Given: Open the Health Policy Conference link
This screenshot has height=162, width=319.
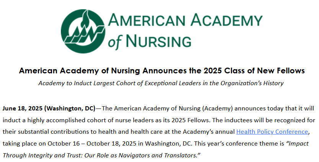Looking at the screenshot, I should 272,132.
